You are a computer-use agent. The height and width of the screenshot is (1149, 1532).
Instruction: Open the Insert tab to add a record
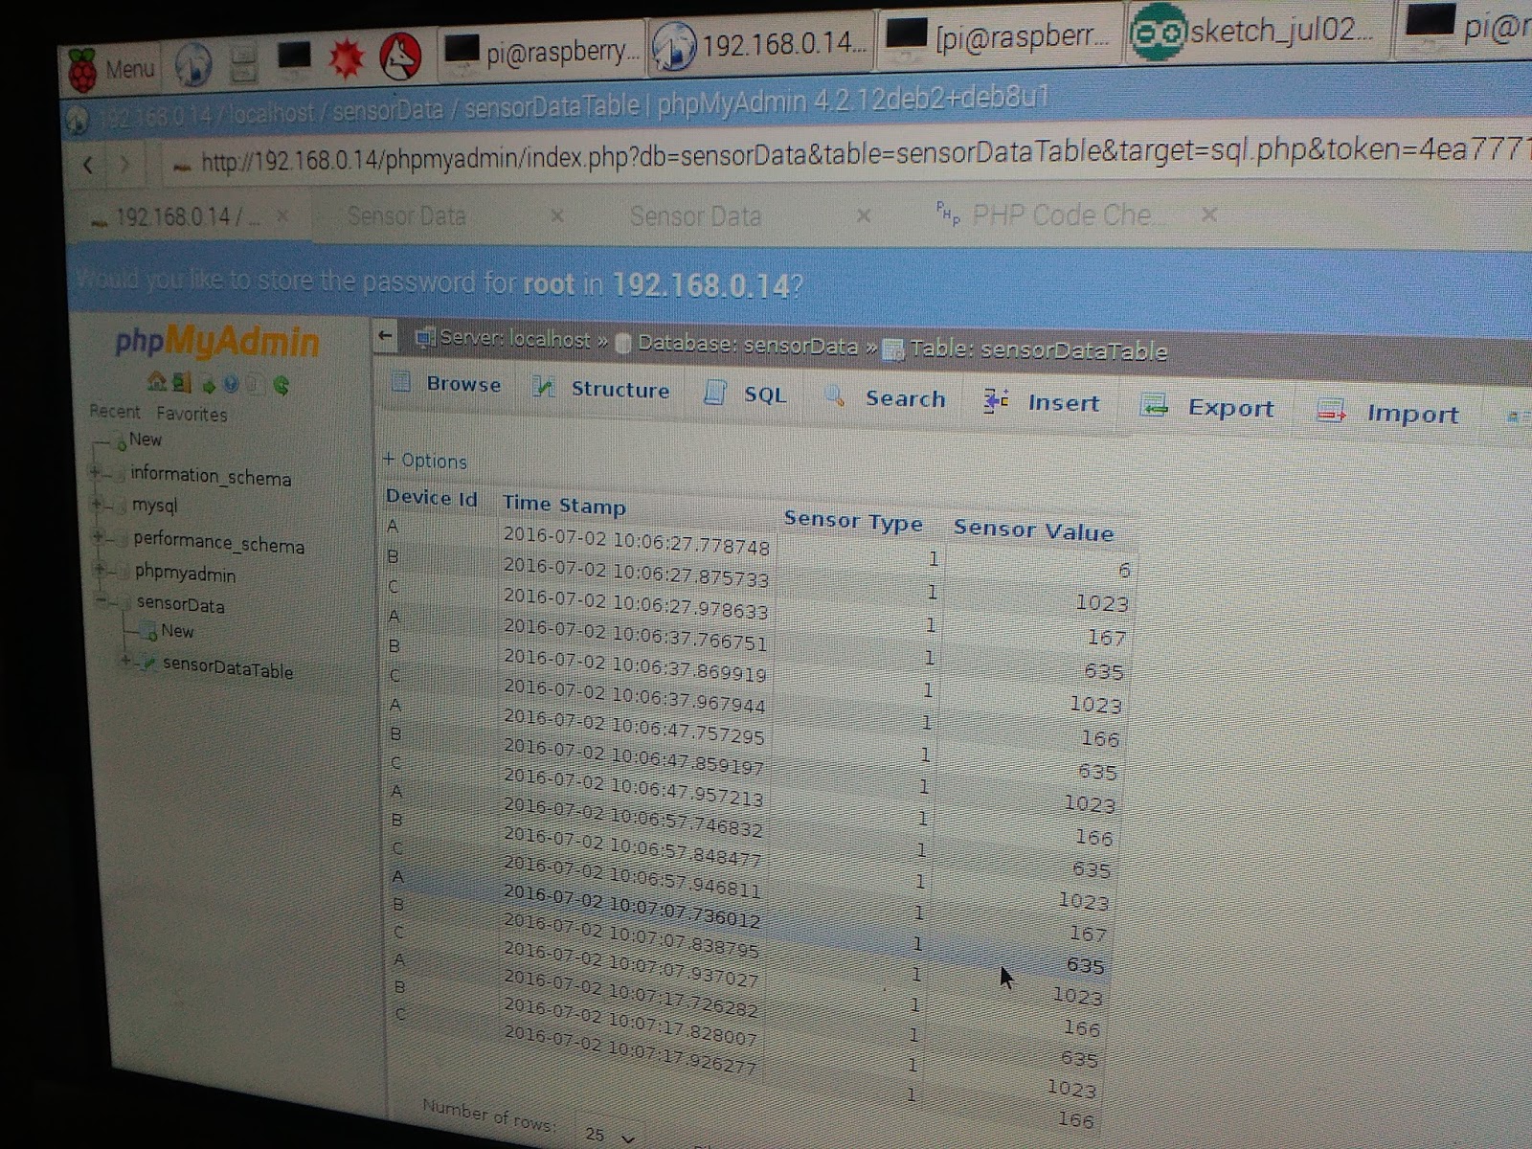[1061, 403]
